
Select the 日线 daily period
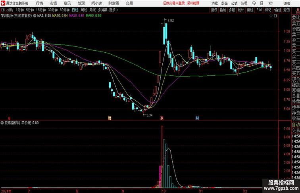75,10
